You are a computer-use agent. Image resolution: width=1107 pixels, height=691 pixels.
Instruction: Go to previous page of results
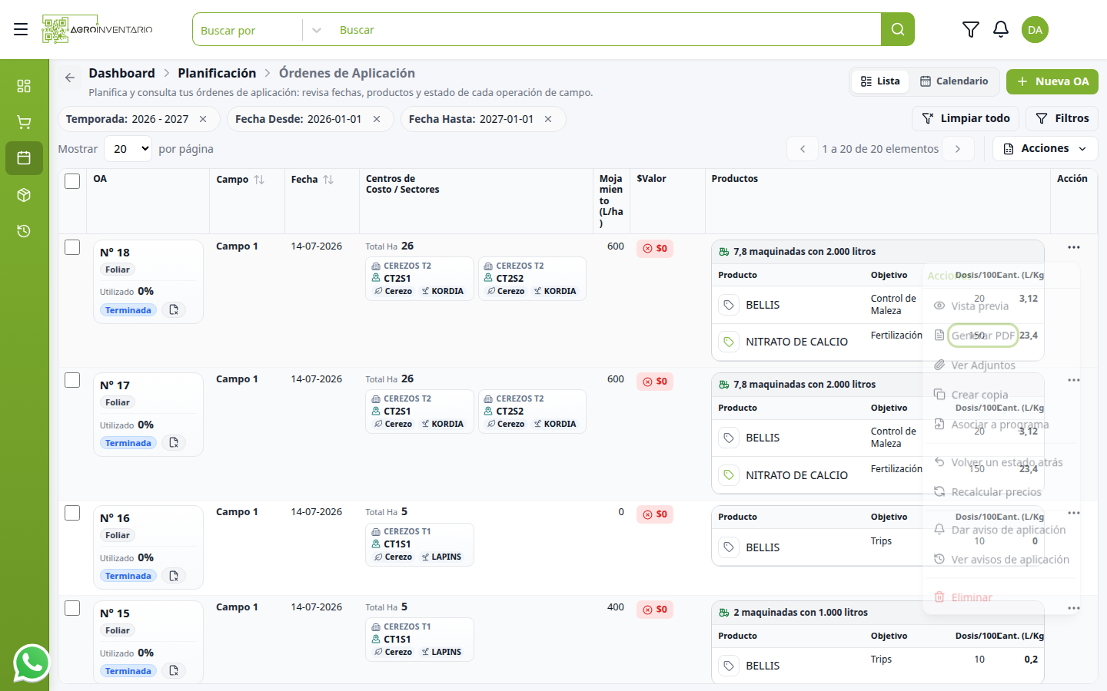tap(803, 149)
